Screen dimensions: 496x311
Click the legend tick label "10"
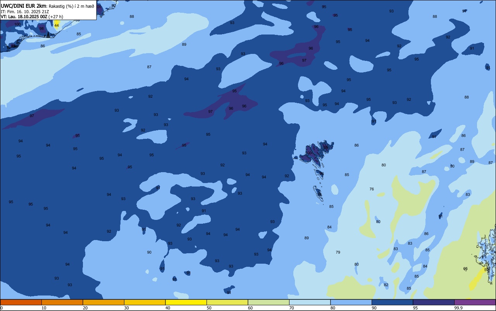pos(44,308)
